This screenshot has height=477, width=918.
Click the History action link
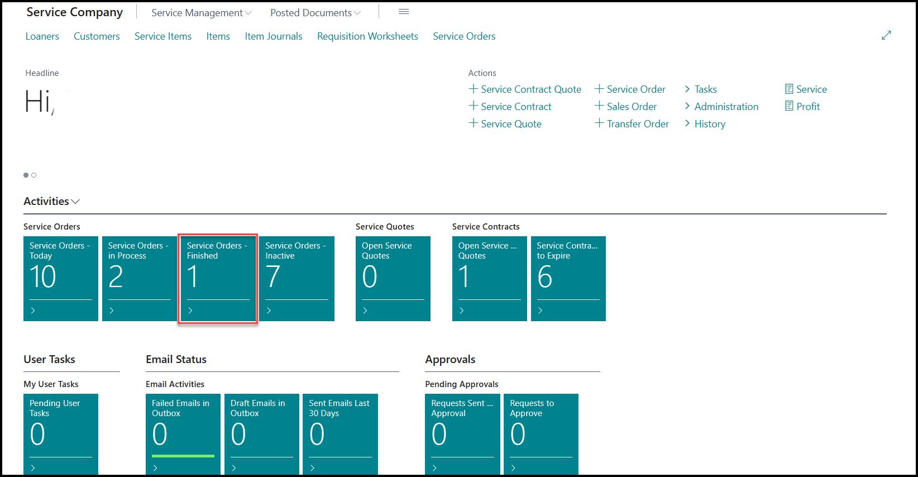tap(710, 124)
